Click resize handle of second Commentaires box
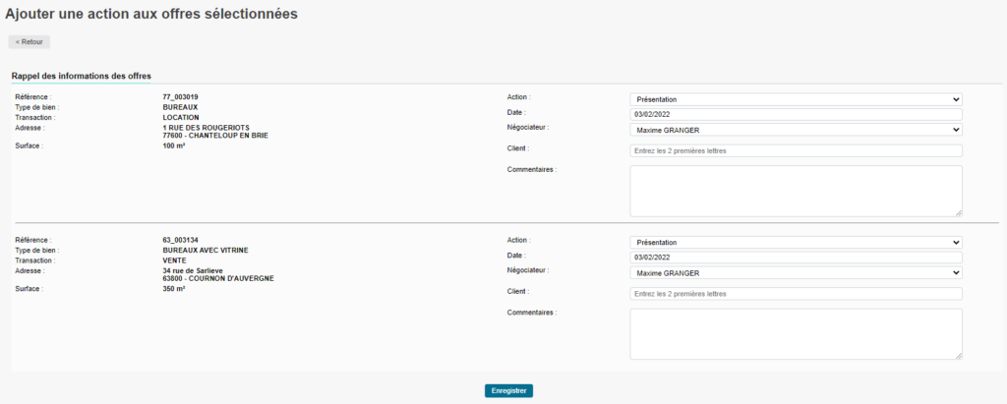 coord(958,356)
